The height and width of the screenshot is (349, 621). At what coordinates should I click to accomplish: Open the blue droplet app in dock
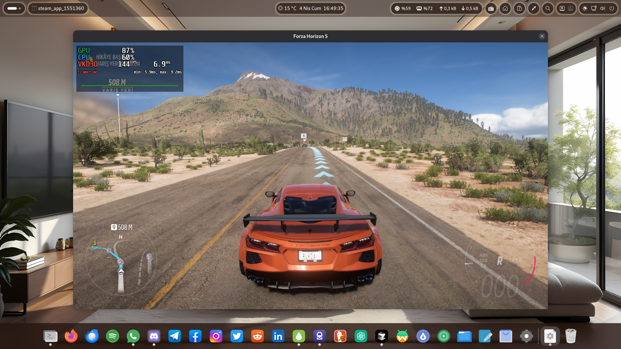423,336
